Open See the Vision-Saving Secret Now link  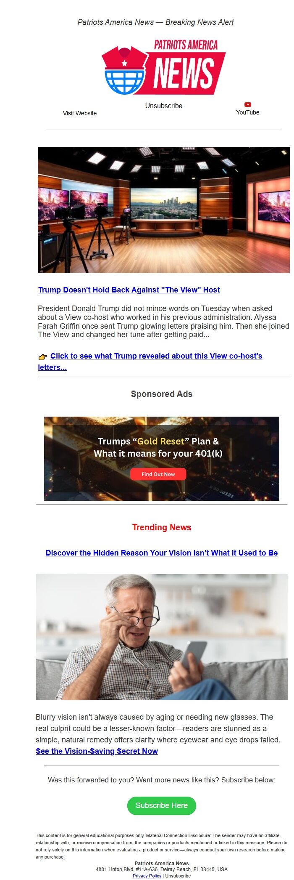coord(97,751)
